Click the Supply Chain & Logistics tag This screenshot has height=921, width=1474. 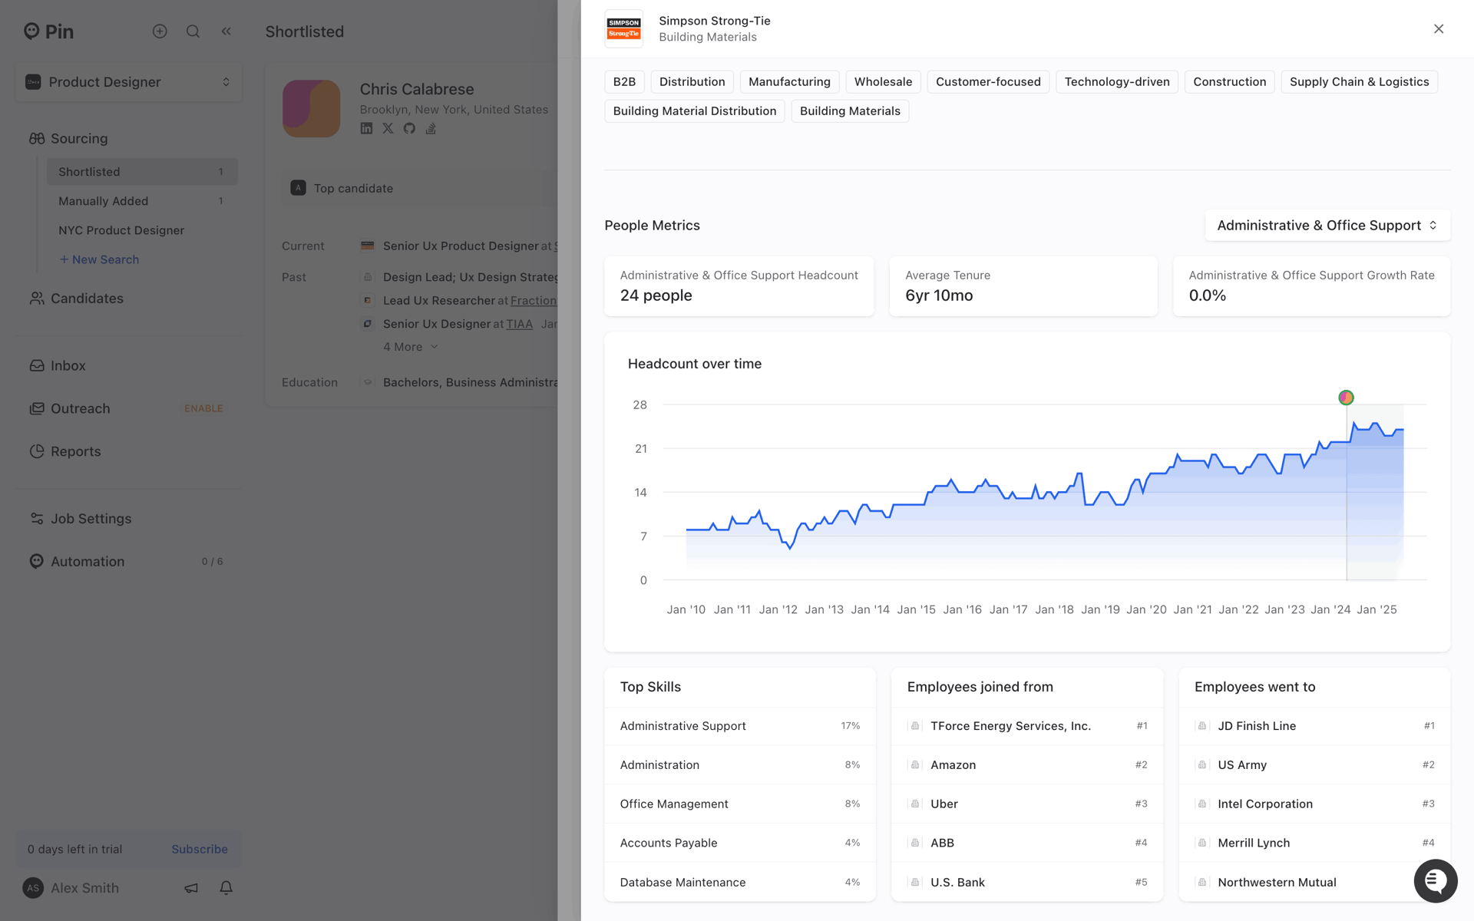(x=1359, y=81)
